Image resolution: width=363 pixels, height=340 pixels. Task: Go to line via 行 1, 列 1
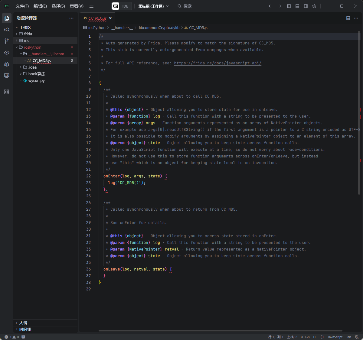click(x=276, y=337)
